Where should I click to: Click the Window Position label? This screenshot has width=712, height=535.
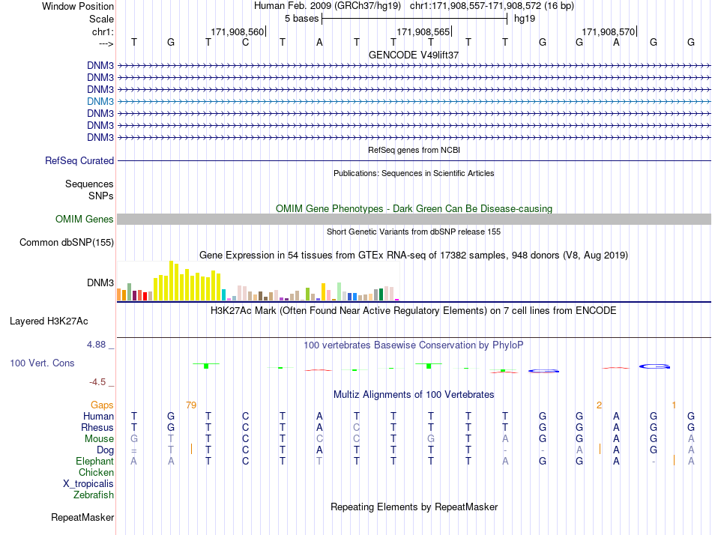[x=78, y=6]
